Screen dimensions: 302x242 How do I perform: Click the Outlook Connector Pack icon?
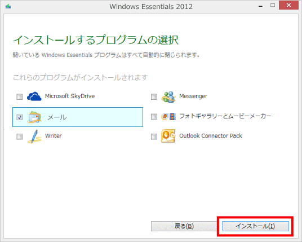168,136
